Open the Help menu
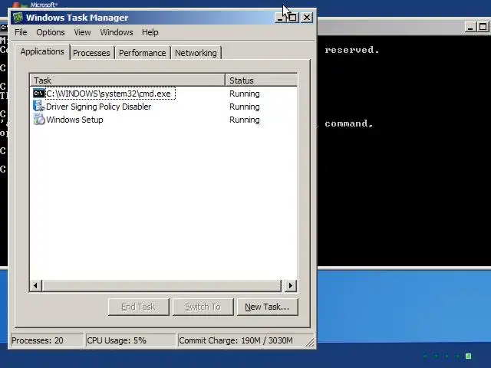Viewport: 491px width, 368px height. 150,32
